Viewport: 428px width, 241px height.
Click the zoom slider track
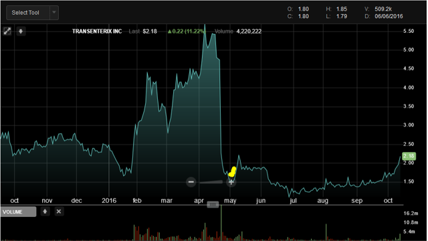(x=211, y=182)
